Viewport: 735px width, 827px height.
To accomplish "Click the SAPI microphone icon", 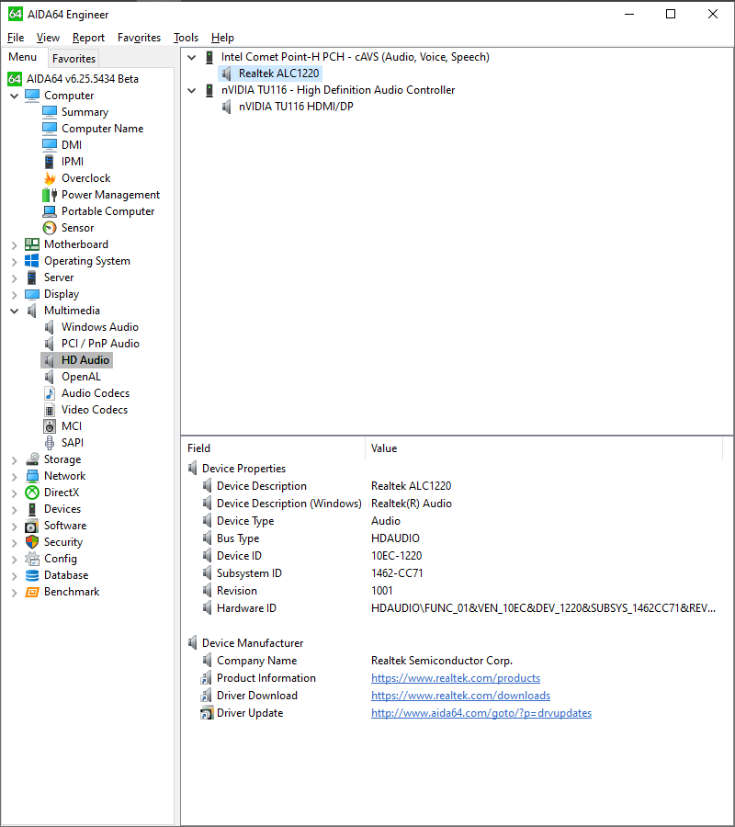I will (50, 443).
